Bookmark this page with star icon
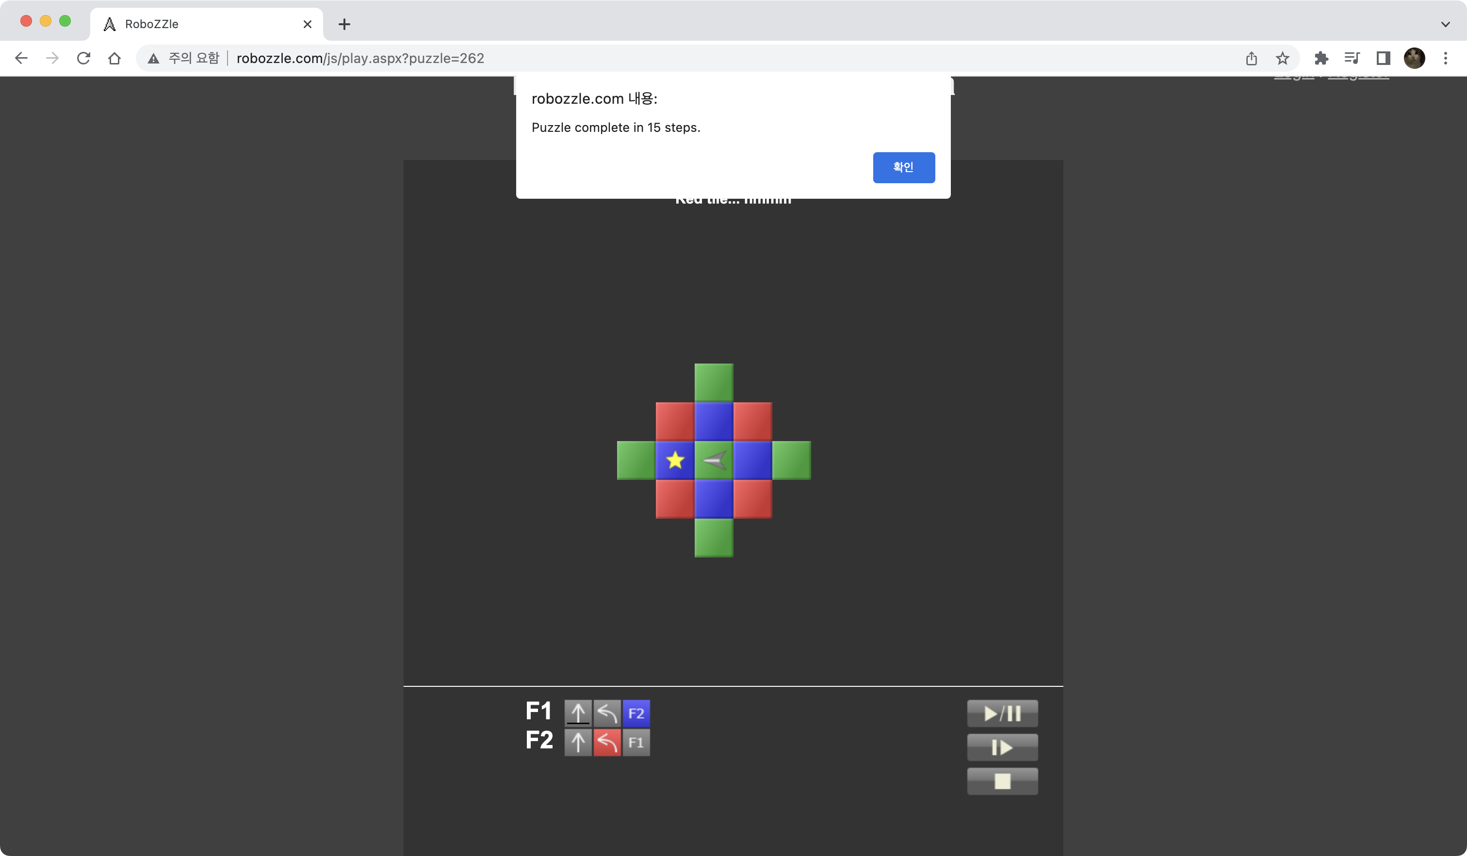The height and width of the screenshot is (856, 1467). click(1283, 58)
